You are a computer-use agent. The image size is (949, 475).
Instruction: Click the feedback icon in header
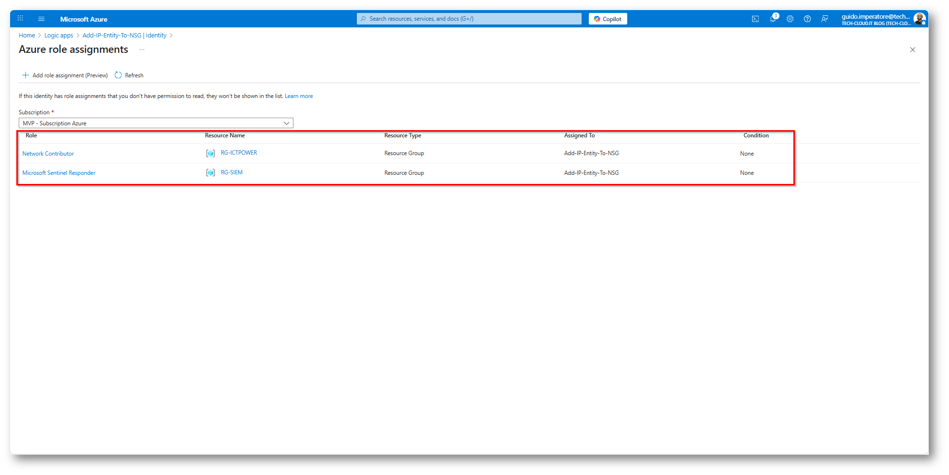(x=825, y=19)
